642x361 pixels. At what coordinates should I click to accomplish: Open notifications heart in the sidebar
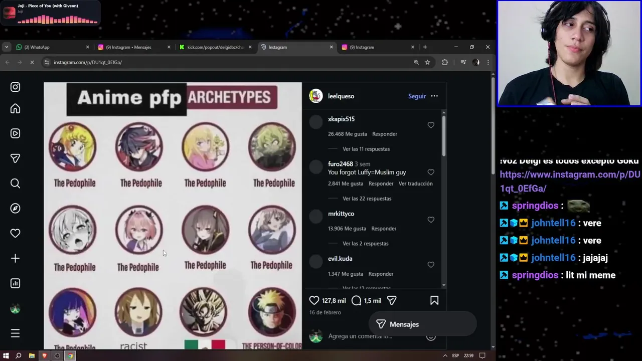pyautogui.click(x=15, y=233)
